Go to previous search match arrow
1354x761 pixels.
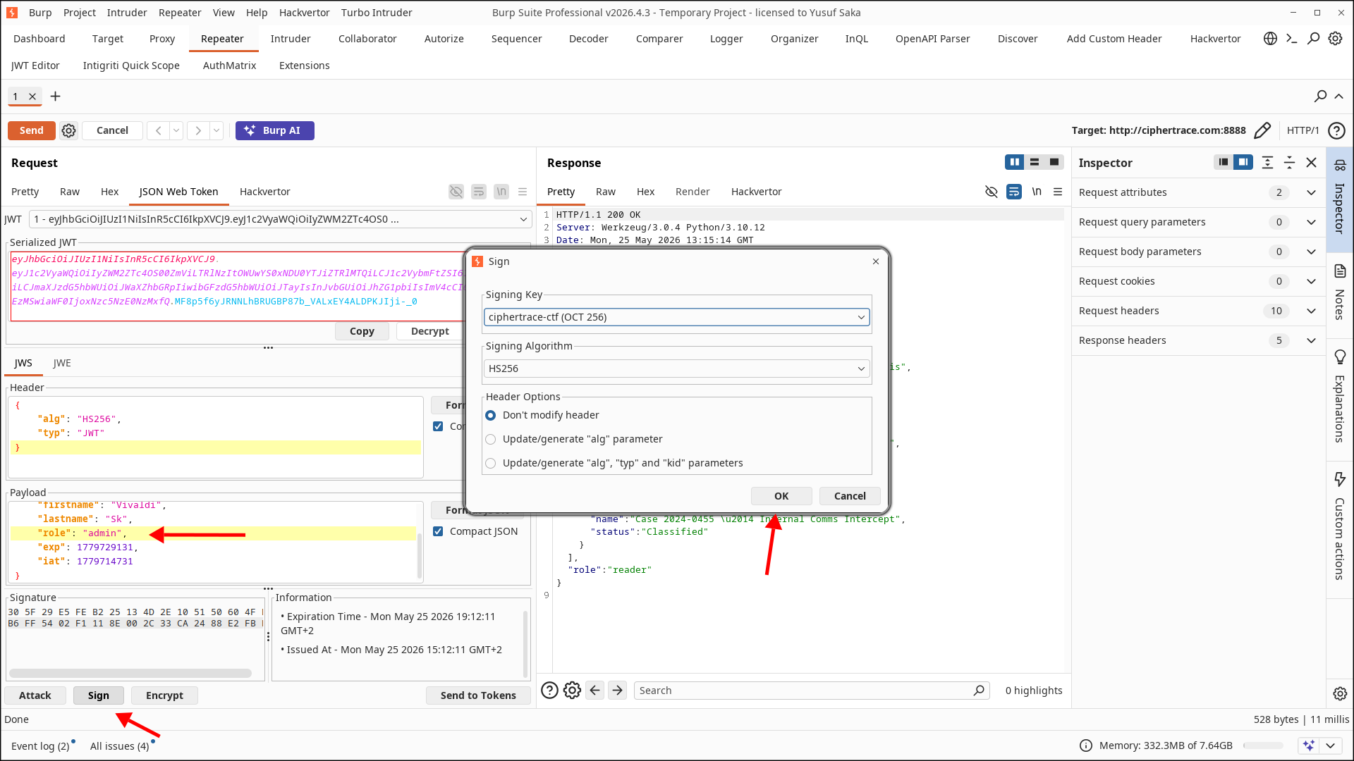tap(594, 691)
